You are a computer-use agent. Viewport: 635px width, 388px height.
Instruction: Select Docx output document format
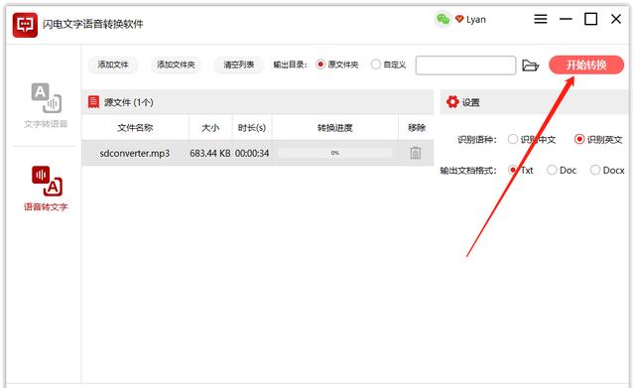[607, 170]
